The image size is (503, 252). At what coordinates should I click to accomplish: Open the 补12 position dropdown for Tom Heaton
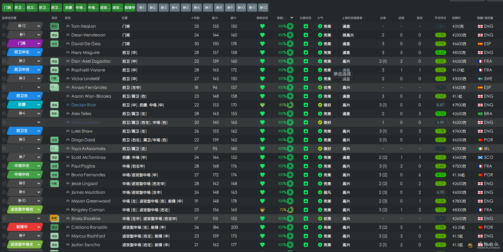(25, 26)
